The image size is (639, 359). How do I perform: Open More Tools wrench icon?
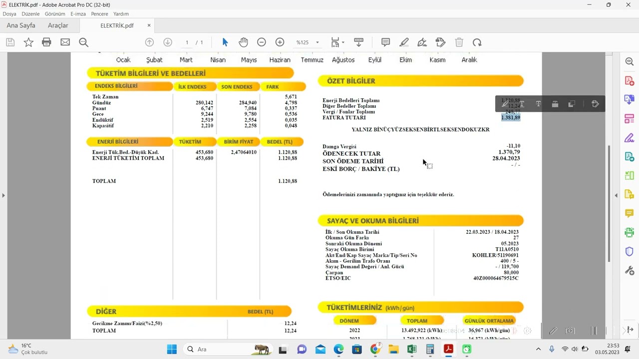click(x=630, y=271)
